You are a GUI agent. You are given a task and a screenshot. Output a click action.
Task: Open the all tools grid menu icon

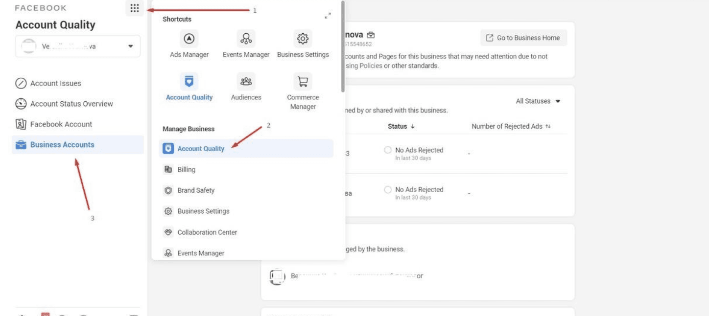pos(135,8)
